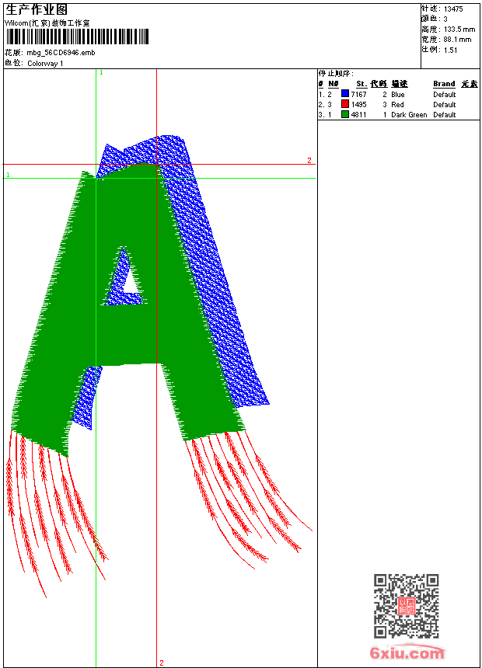Viewport: 482px width, 668px height.
Task: Click the dark green color swatch
Action: coord(345,114)
